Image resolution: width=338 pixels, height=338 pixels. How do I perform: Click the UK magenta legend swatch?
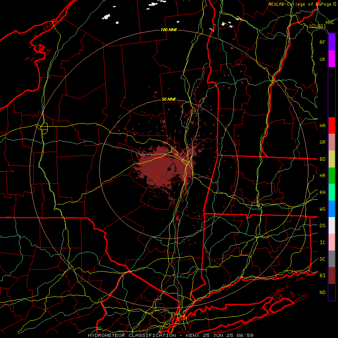point(332,59)
